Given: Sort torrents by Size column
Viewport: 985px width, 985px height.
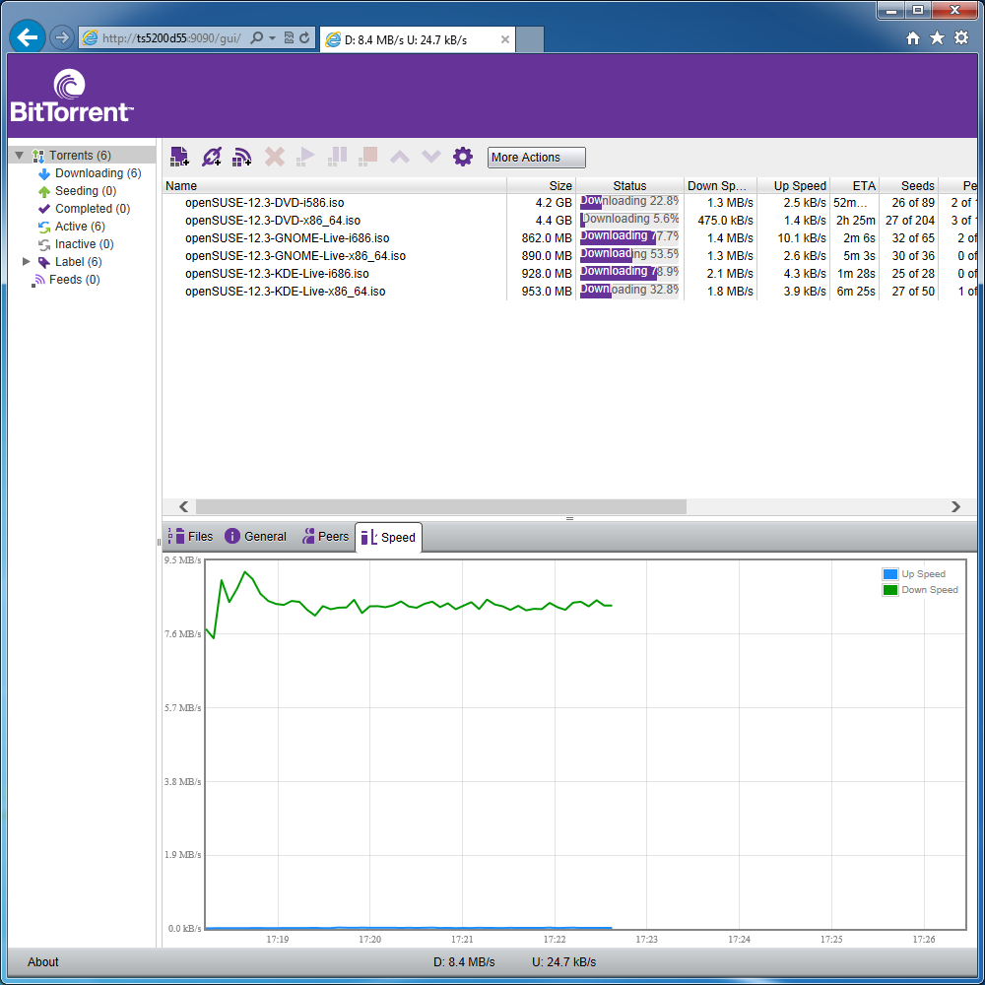Looking at the screenshot, I should tap(542, 185).
